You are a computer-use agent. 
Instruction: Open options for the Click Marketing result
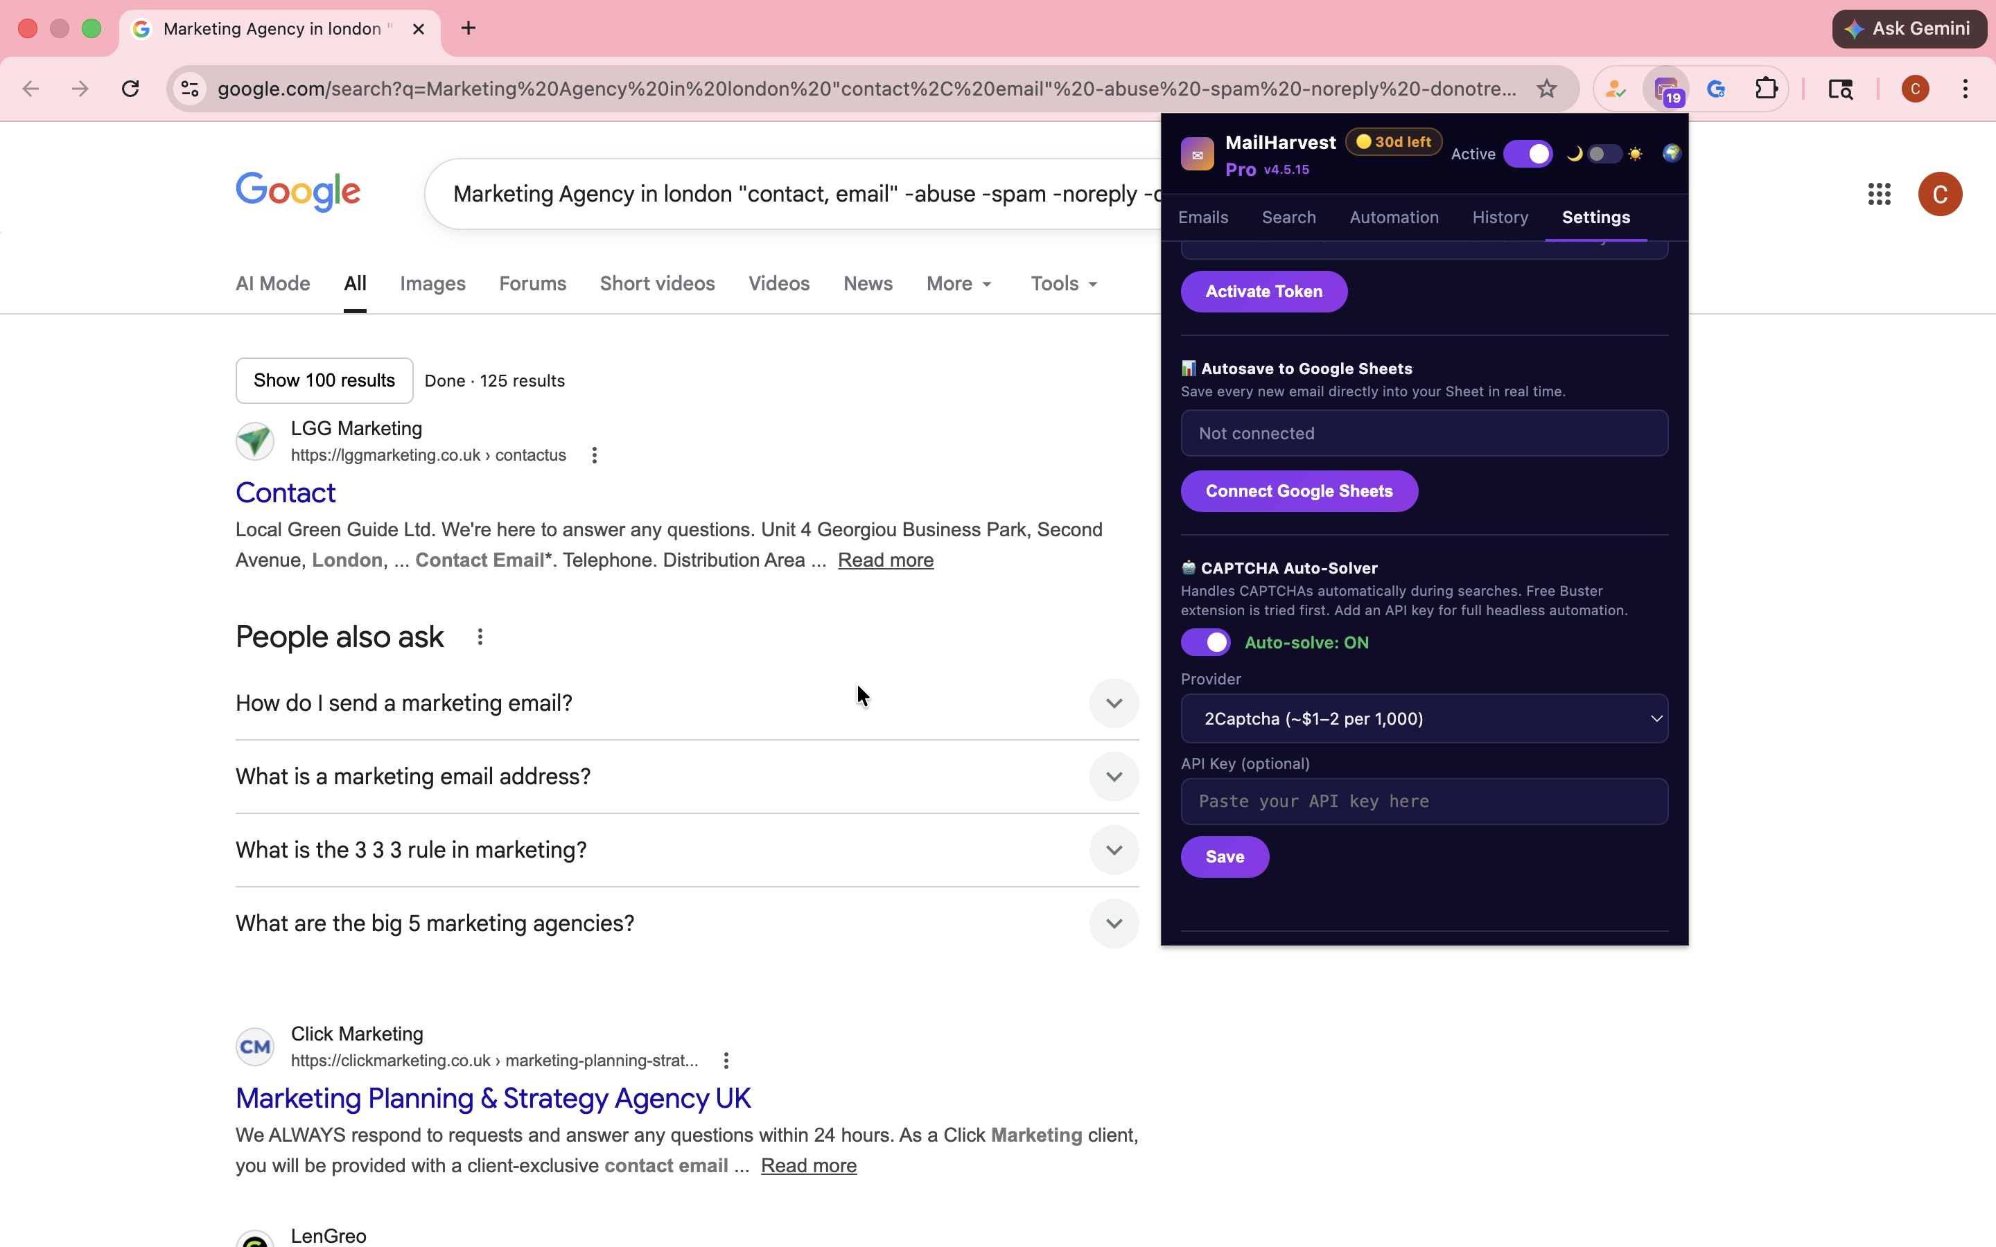click(x=726, y=1061)
